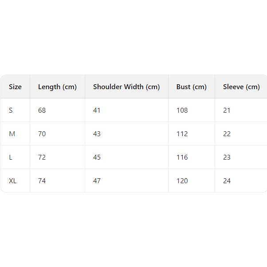Click shoulder width value 45
Viewport: 267px width, 267px height.
pos(97,157)
